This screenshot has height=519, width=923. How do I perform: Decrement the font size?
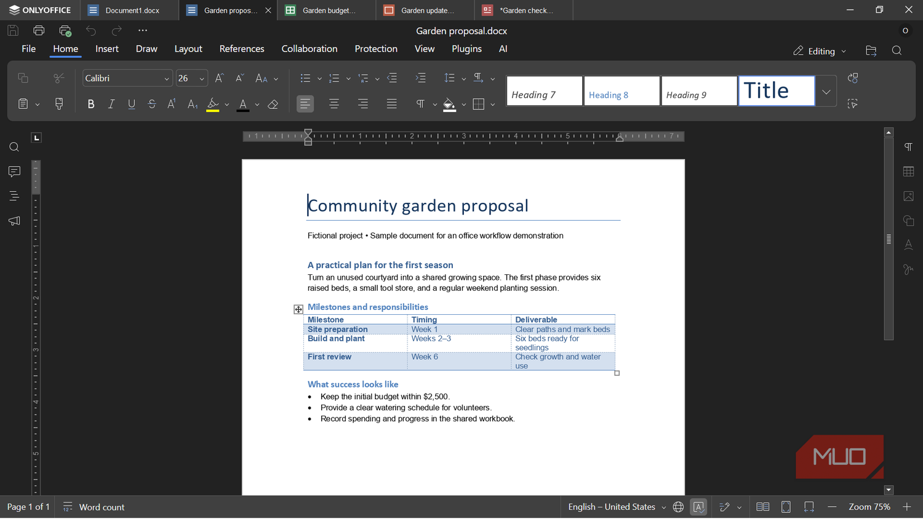(239, 78)
